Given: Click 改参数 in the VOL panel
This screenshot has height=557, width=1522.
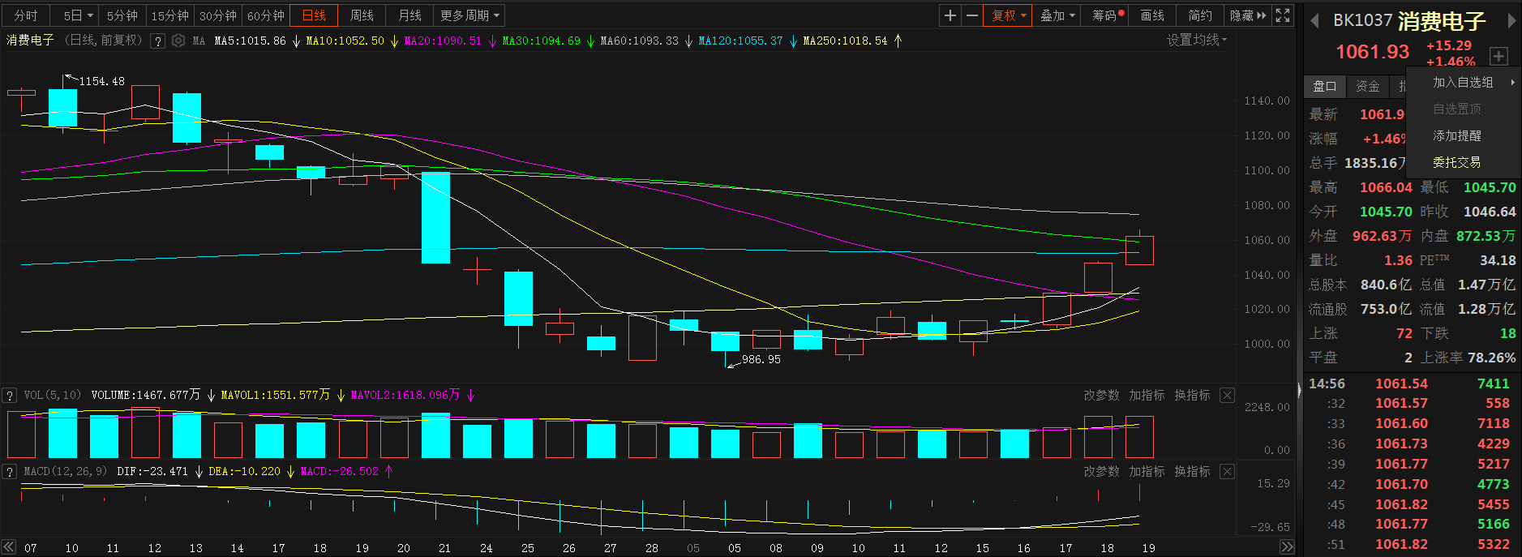Looking at the screenshot, I should (1101, 396).
